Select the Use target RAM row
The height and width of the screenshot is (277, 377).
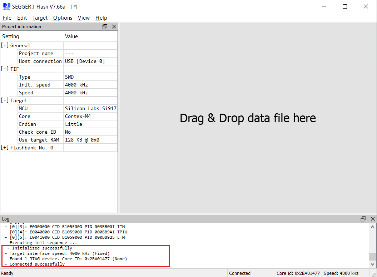coord(68,140)
